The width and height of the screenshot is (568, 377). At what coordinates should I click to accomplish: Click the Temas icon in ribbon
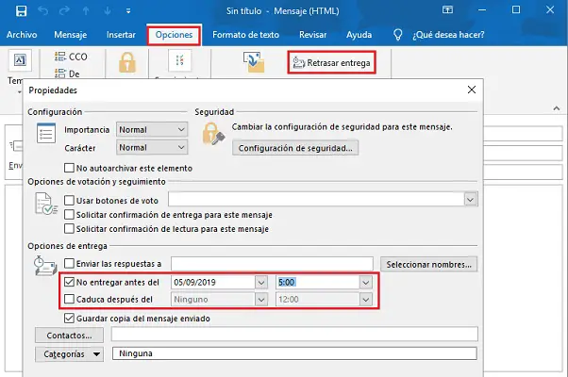click(19, 60)
